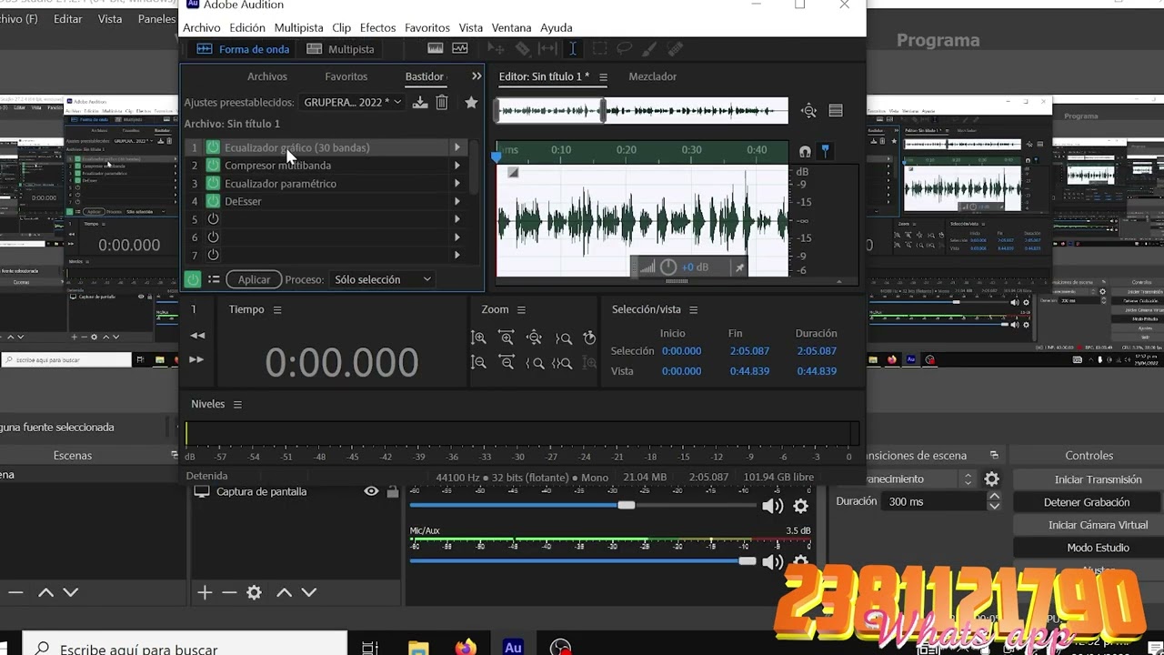Mute the Mic/Aux channel in OBS
This screenshot has height=655, width=1164.
[772, 561]
